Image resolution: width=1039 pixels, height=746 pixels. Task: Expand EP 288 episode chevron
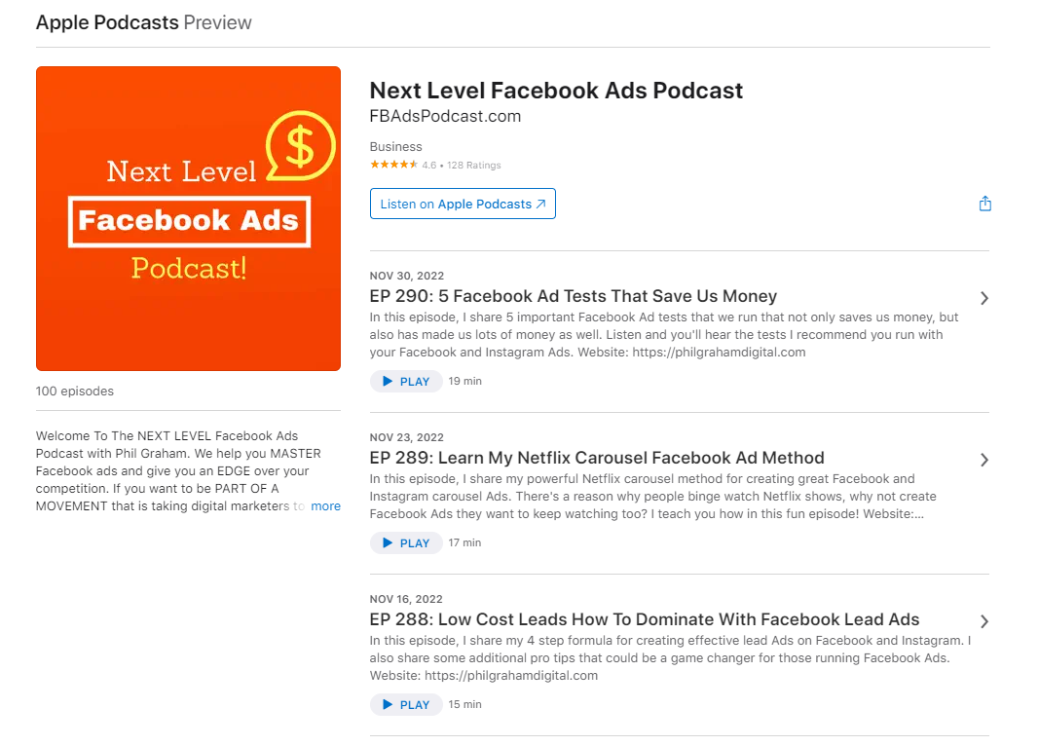tap(984, 621)
